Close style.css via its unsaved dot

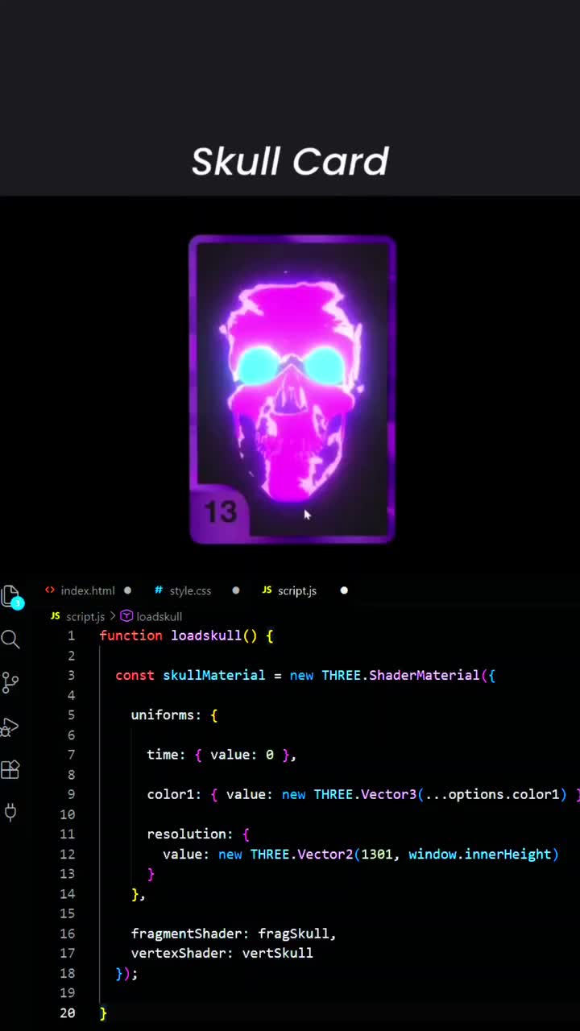point(236,590)
